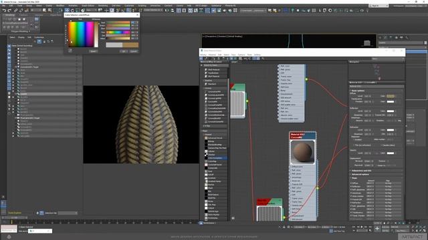Click the Mirror tool in the main toolbar
428x240 pixels.
167,11
